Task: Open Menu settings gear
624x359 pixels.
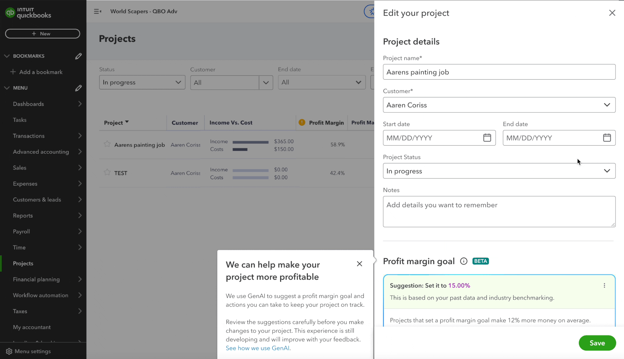Action: point(9,352)
